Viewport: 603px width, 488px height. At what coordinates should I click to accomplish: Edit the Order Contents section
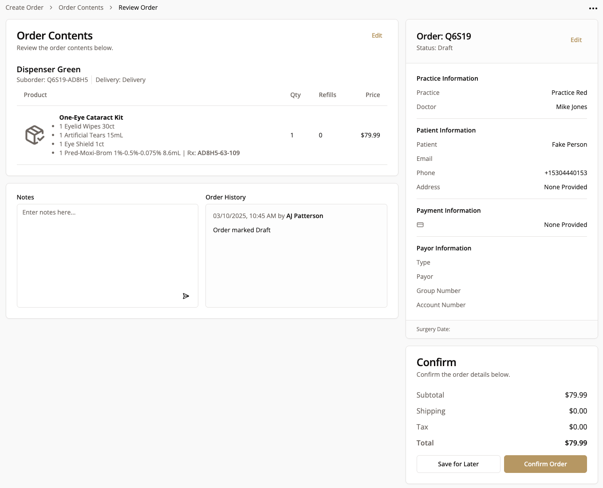pos(377,35)
